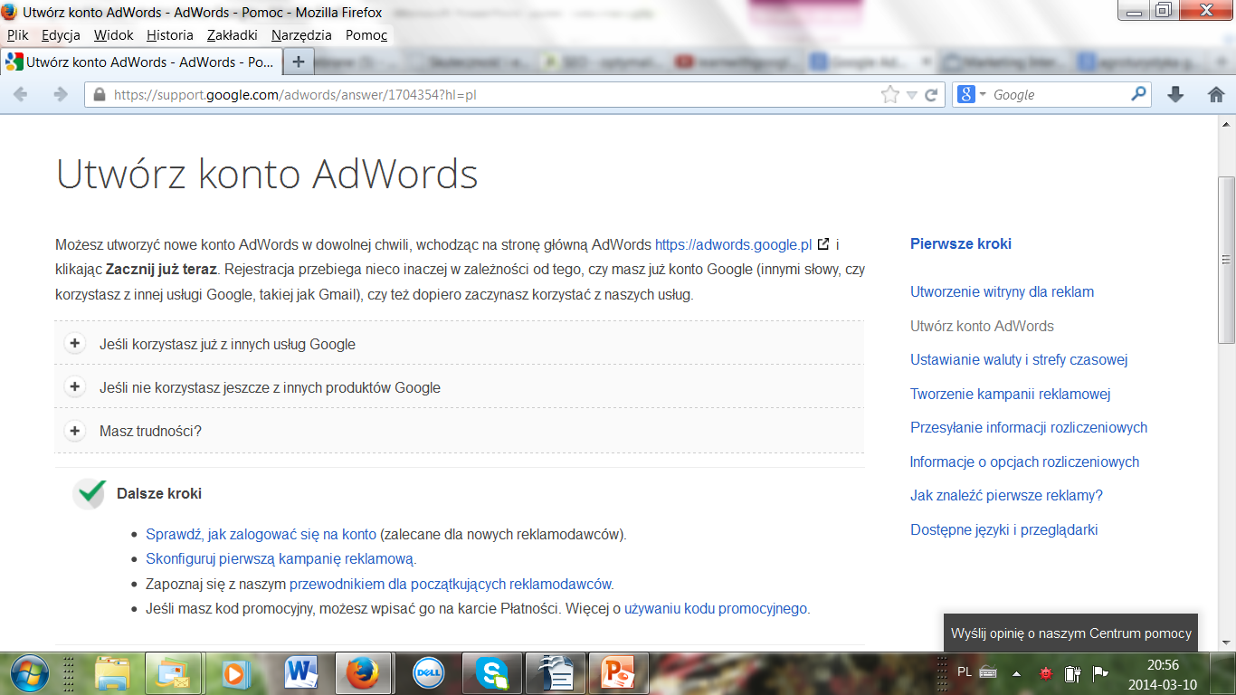This screenshot has height=695, width=1236.
Task: Click the battery power tray icon
Action: click(1073, 673)
